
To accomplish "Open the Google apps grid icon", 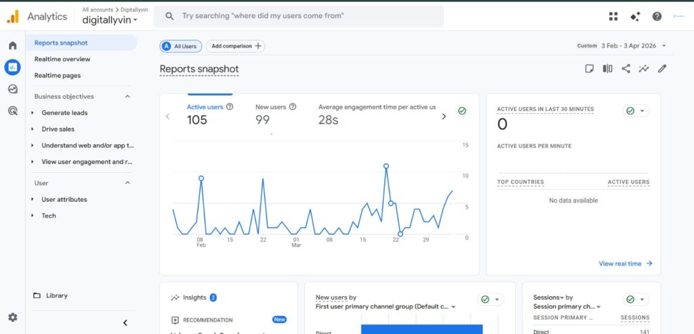I will point(613,16).
